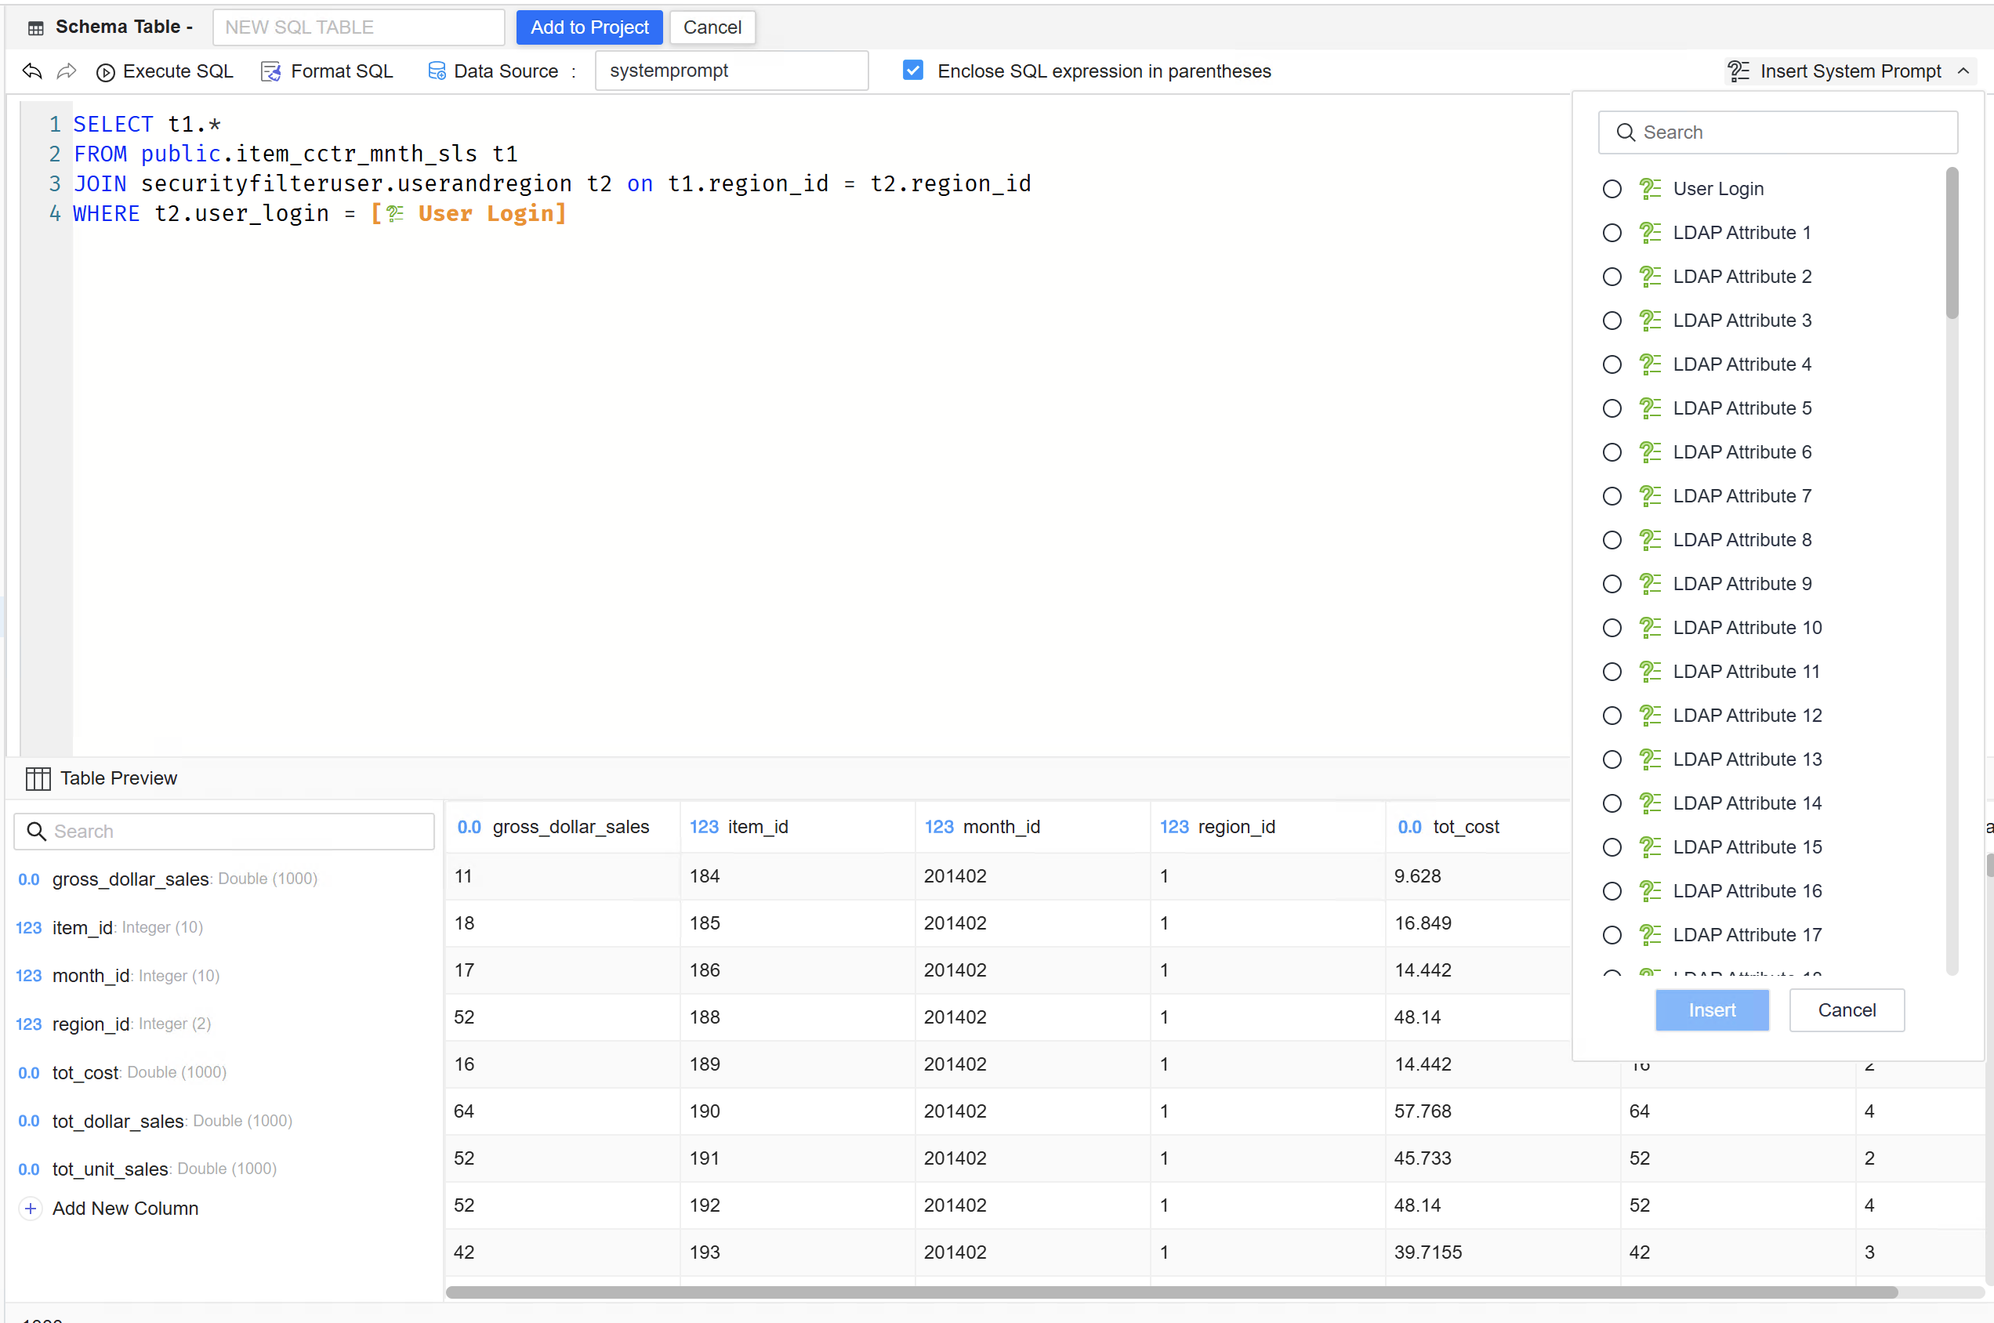Select region_id in the column list

coord(89,1024)
